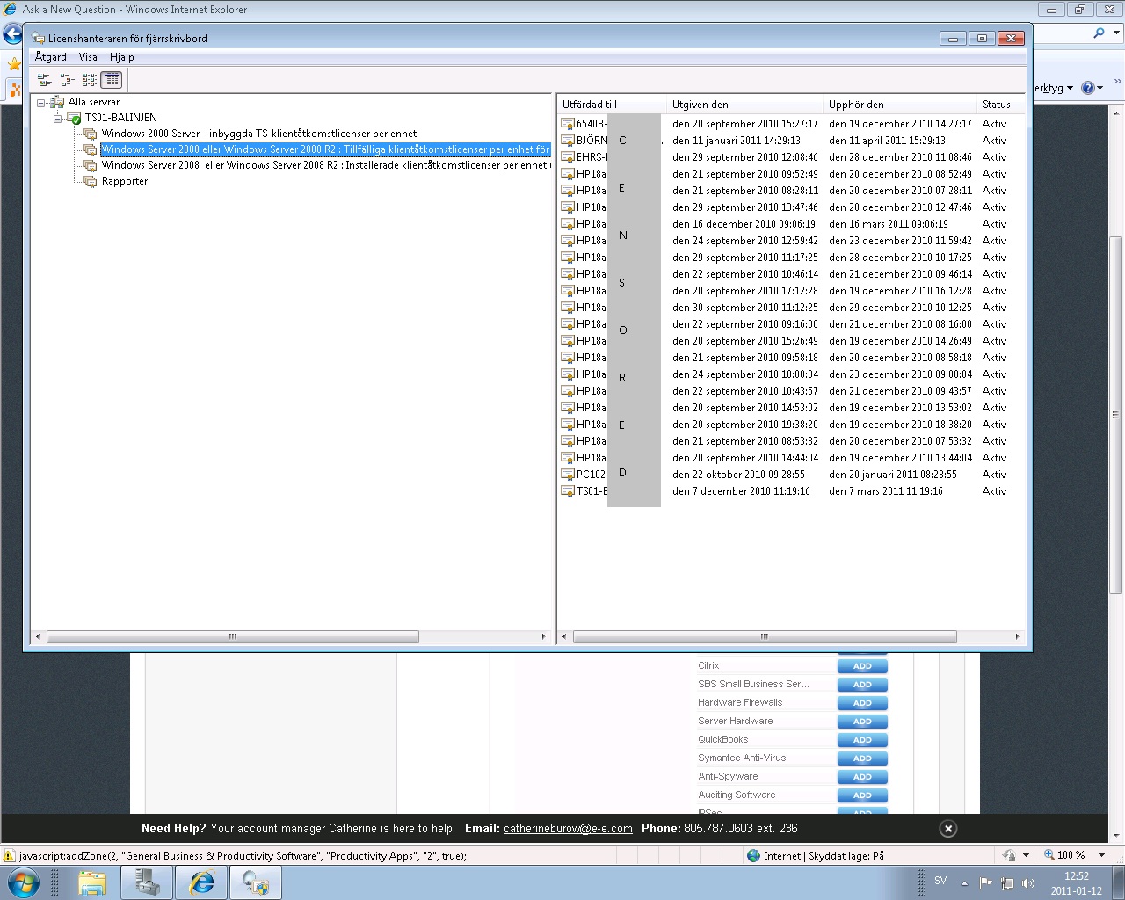1125x900 pixels.
Task: Click the ADD button next to Citrix
Action: point(861,665)
